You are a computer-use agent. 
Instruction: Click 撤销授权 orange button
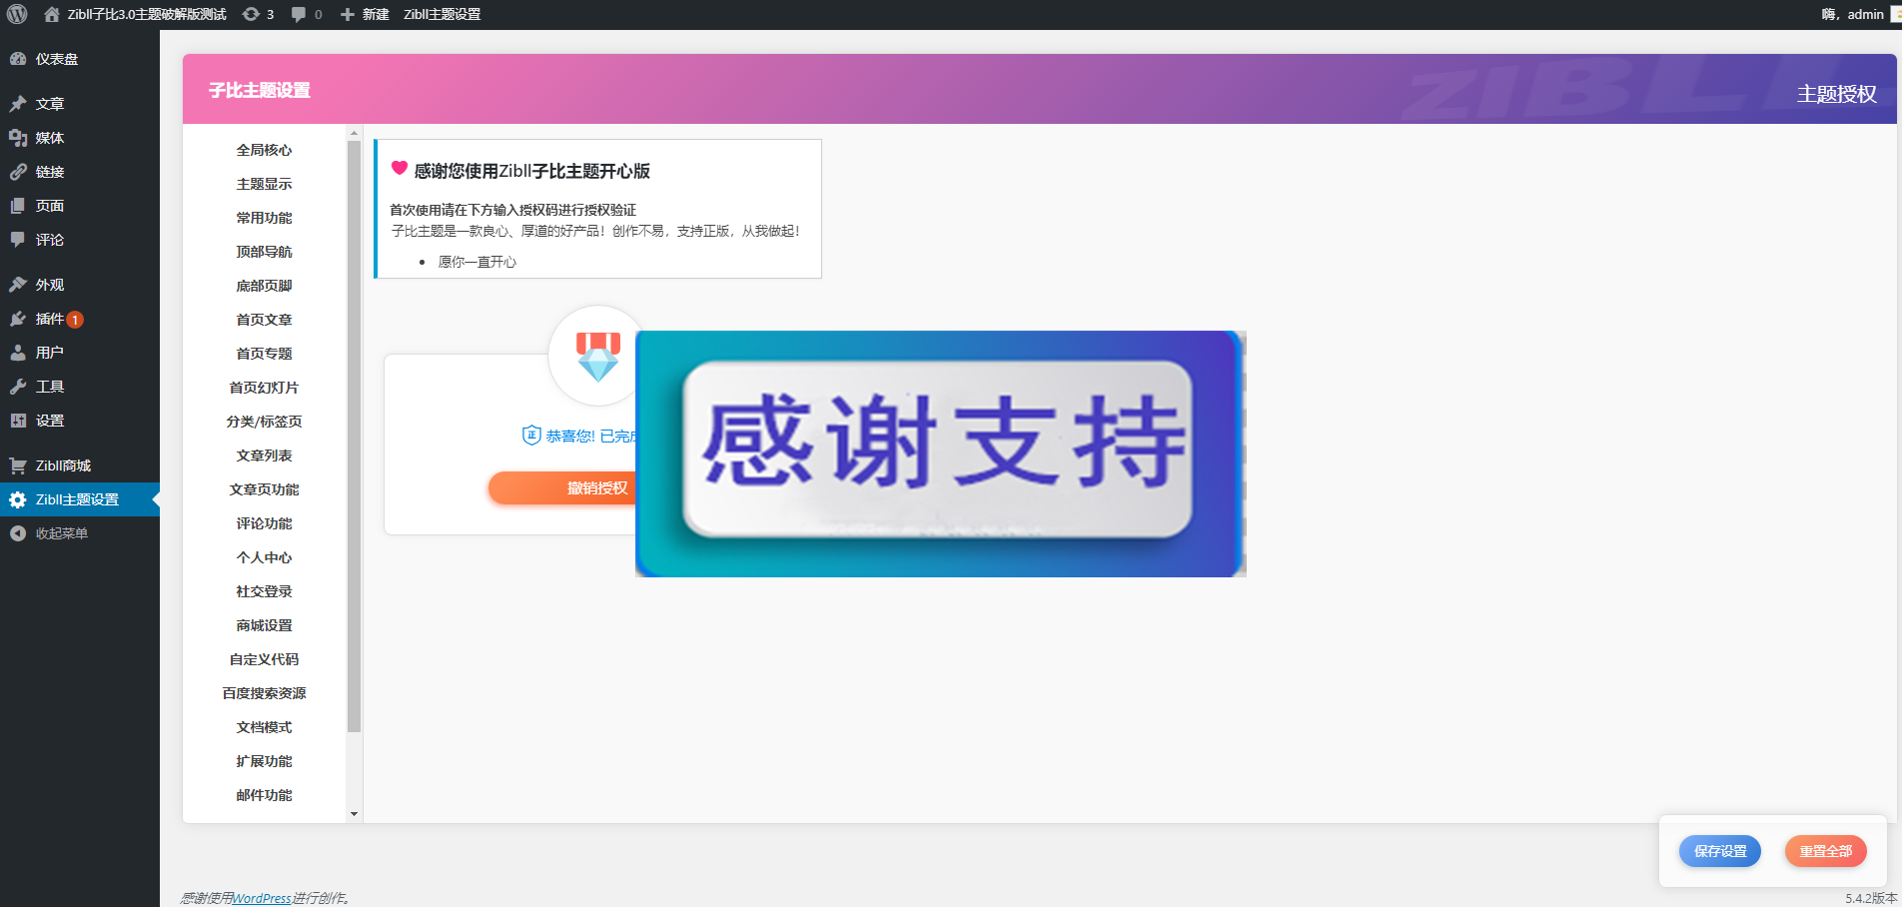tap(562, 487)
